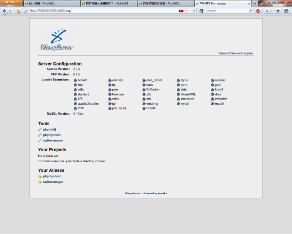
Task: Click the puzzle icon next to SQLite
Action: (x=144, y=108)
